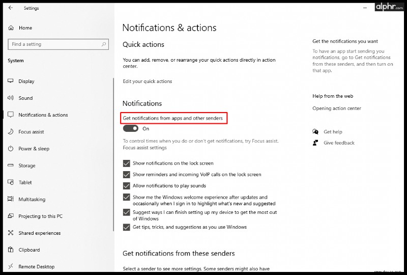Viewport: 407px width, 275px height.
Task: Open Multitasking in the sidebar
Action: pos(32,199)
